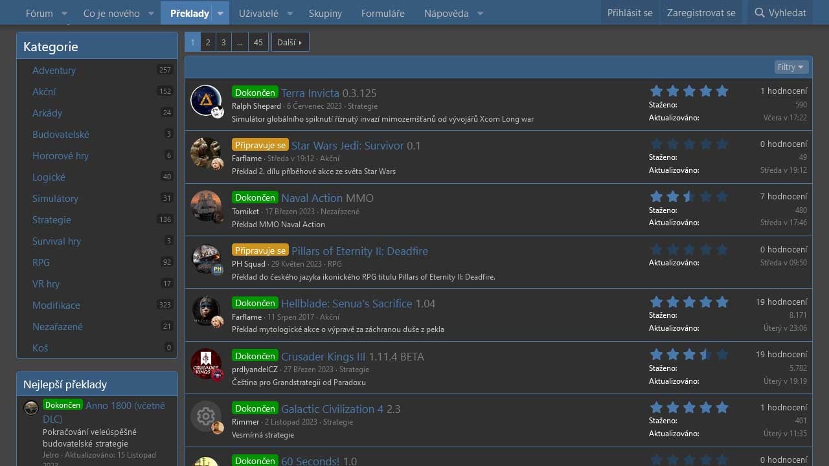Open the Star Wars Jedi: Survivor link
829x466 pixels.
click(348, 146)
